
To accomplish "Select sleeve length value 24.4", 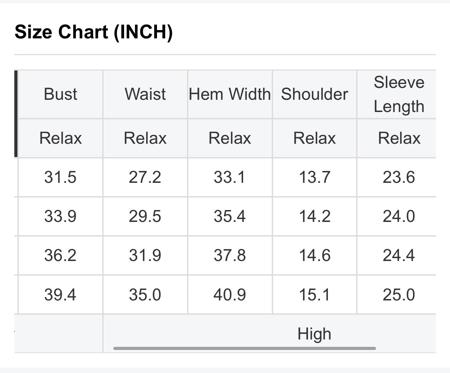I will [399, 255].
